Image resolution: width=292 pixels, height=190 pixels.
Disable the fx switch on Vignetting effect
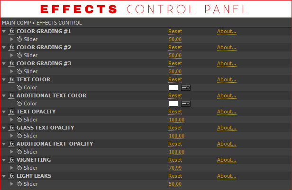pyautogui.click(x=12, y=160)
